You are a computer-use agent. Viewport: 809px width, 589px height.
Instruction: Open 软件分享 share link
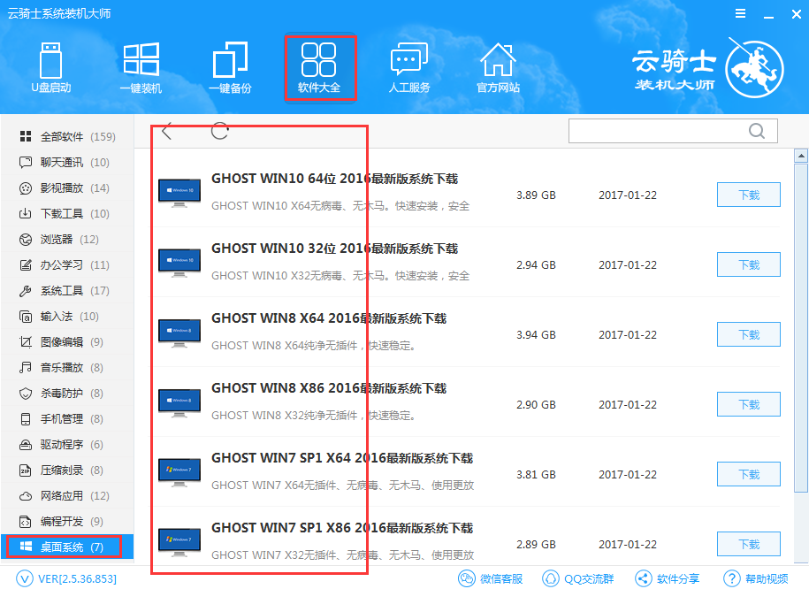pyautogui.click(x=668, y=578)
